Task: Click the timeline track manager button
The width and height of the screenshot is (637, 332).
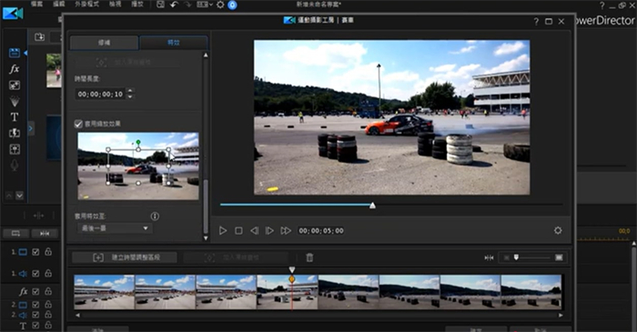Action: pos(15,234)
